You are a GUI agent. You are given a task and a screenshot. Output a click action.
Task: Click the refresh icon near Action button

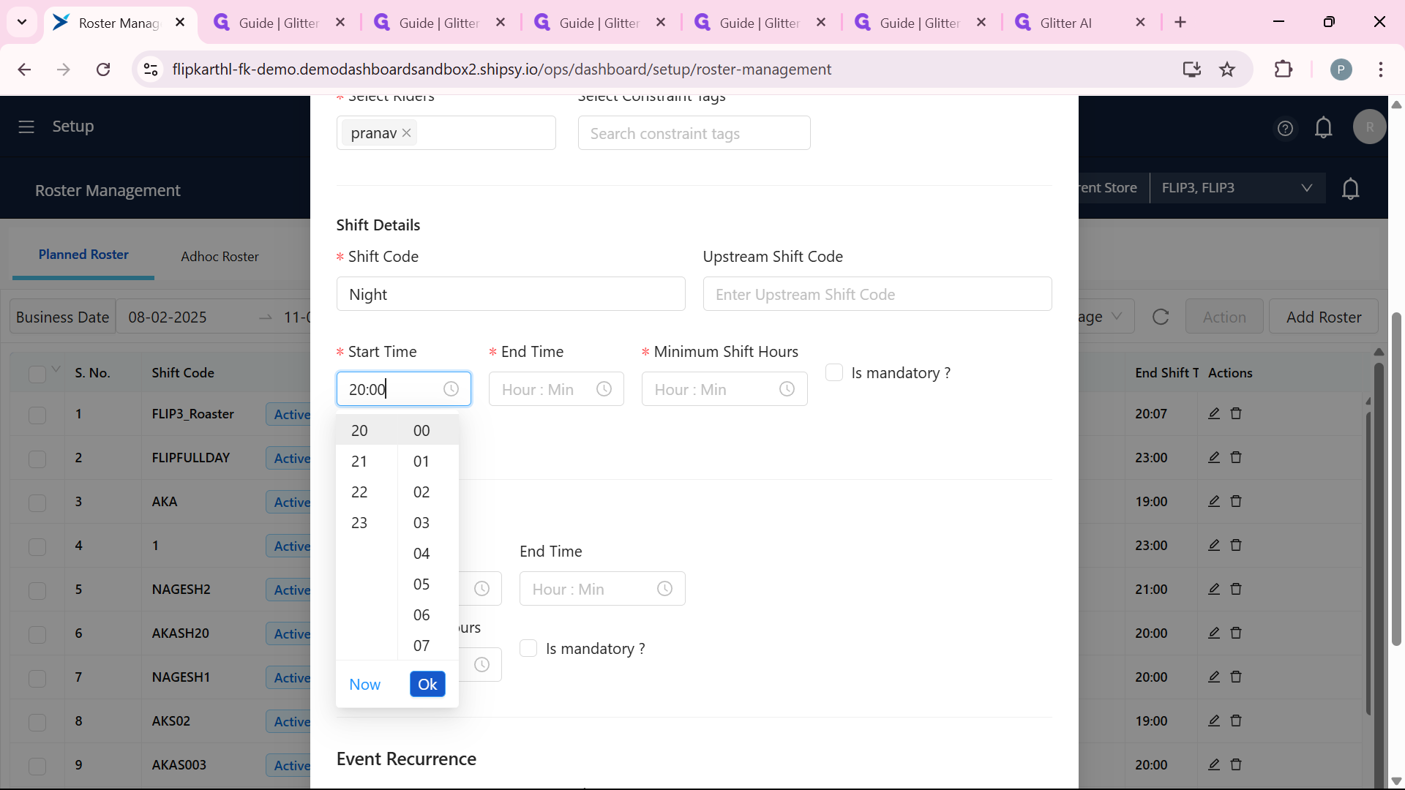pyautogui.click(x=1161, y=317)
